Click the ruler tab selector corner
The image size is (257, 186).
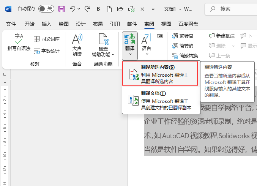(5, 74)
